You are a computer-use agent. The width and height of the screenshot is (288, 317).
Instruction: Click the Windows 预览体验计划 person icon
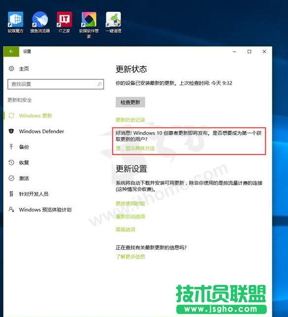coord(11,210)
